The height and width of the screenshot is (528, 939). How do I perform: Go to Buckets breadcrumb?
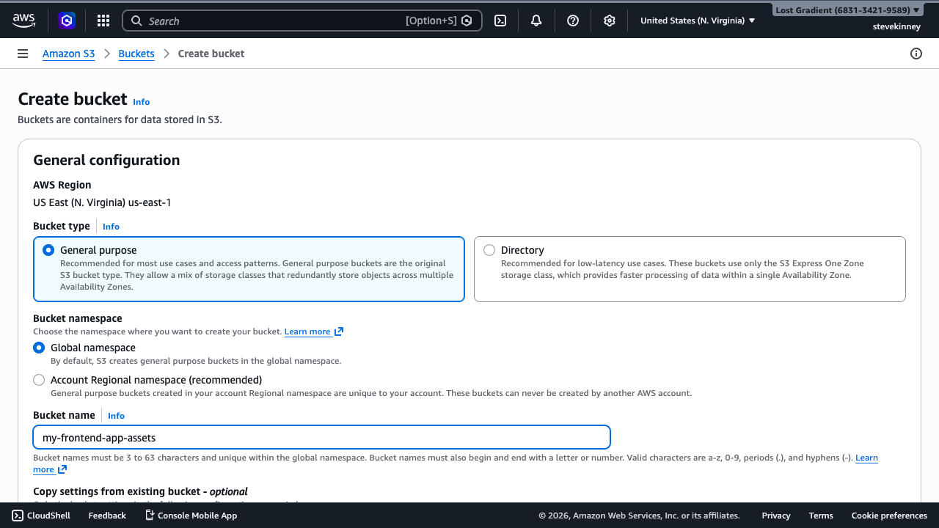tap(136, 54)
